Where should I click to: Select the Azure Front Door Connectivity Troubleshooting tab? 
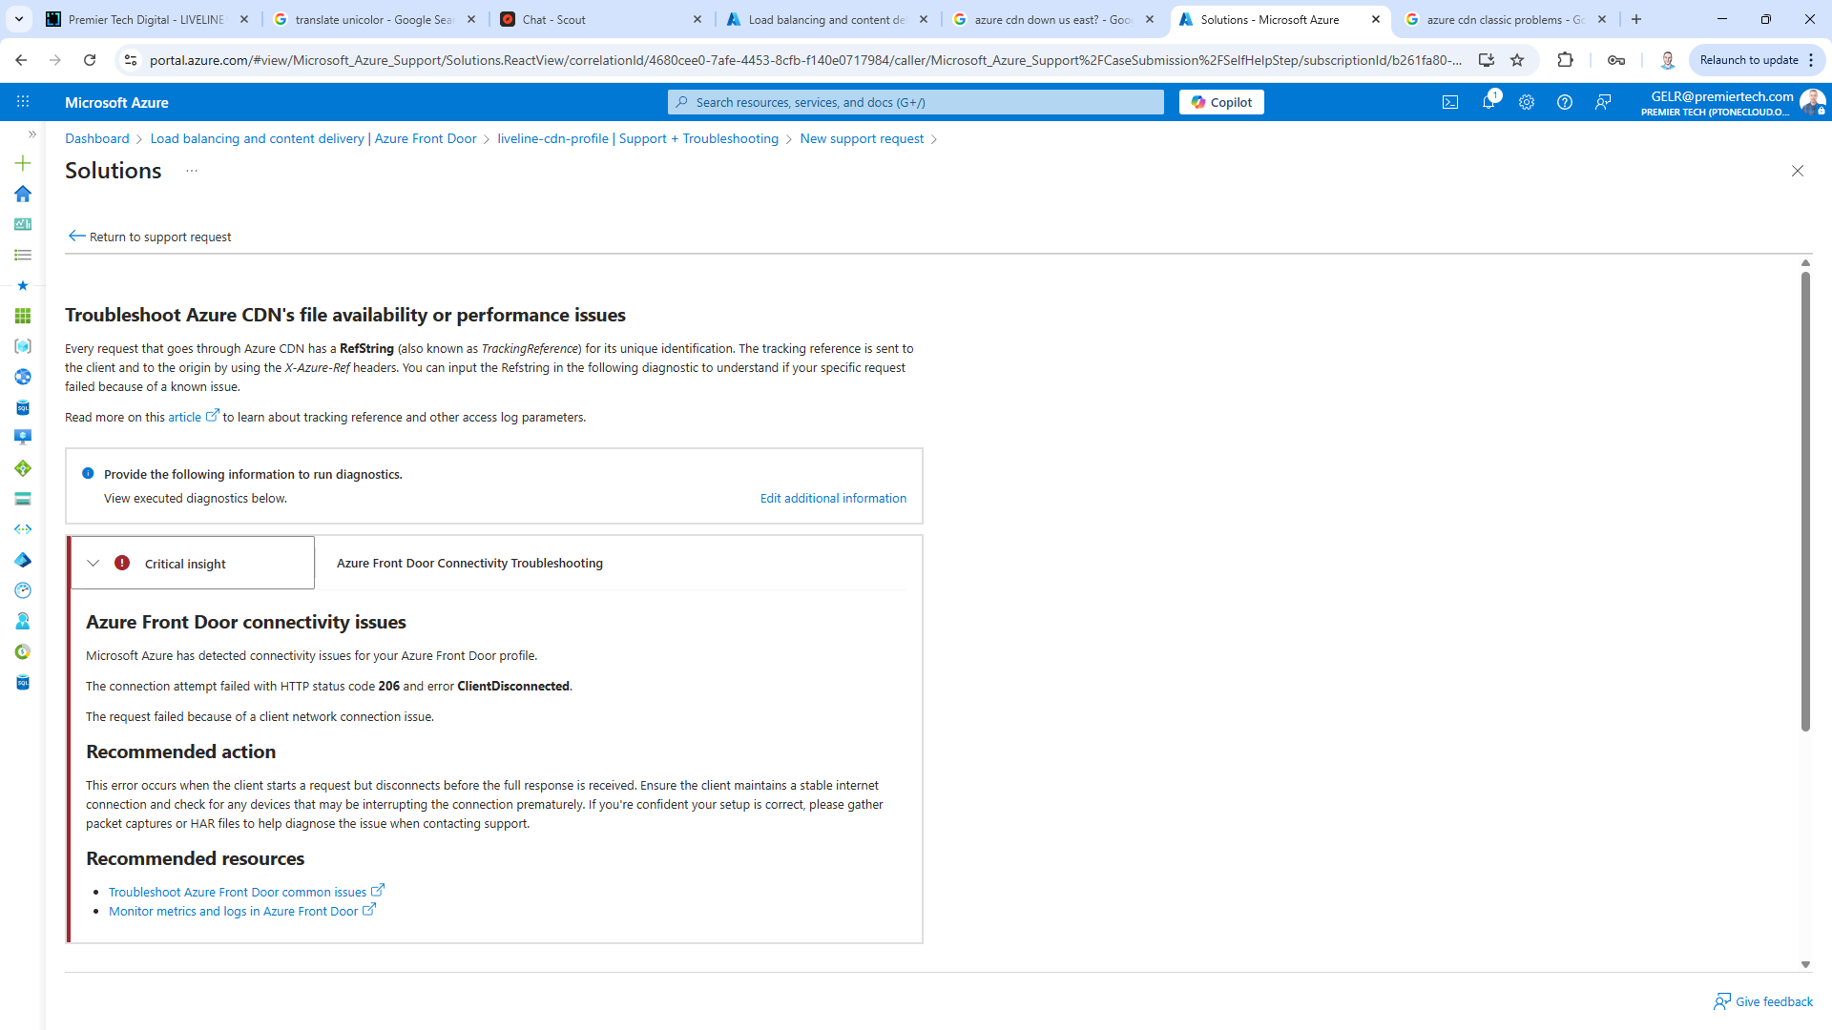pyautogui.click(x=469, y=564)
